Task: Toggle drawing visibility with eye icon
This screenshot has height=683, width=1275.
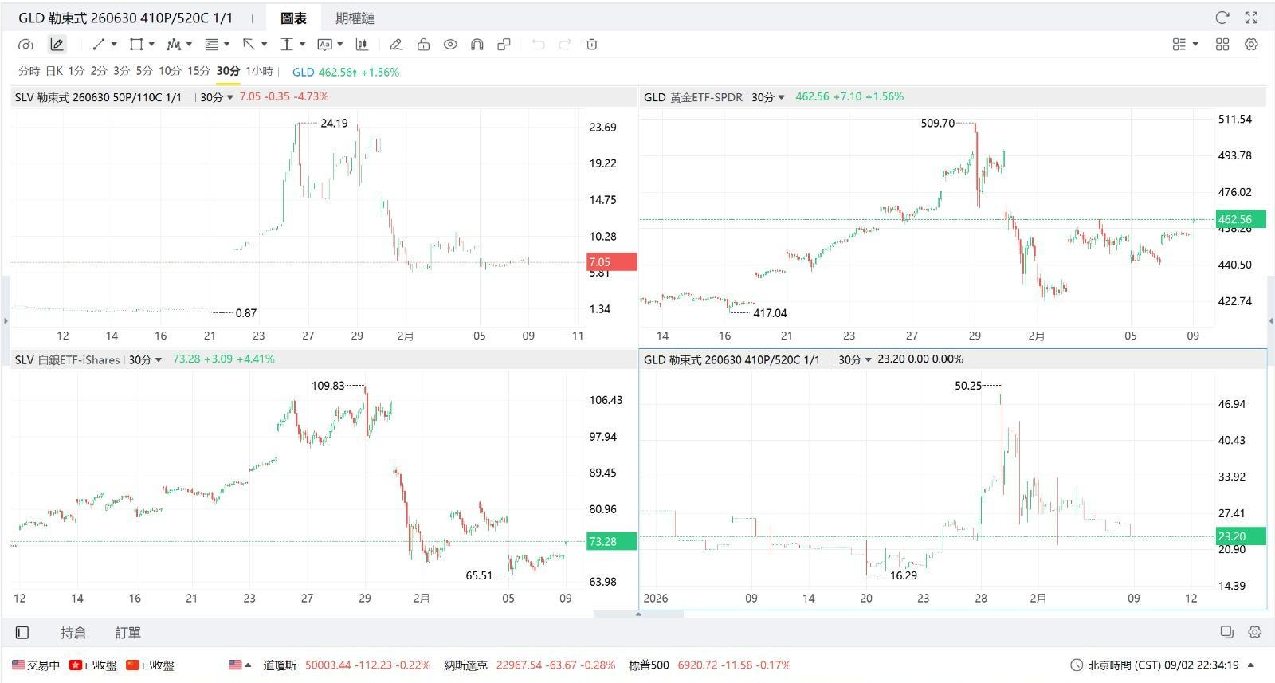Action: 450,45
